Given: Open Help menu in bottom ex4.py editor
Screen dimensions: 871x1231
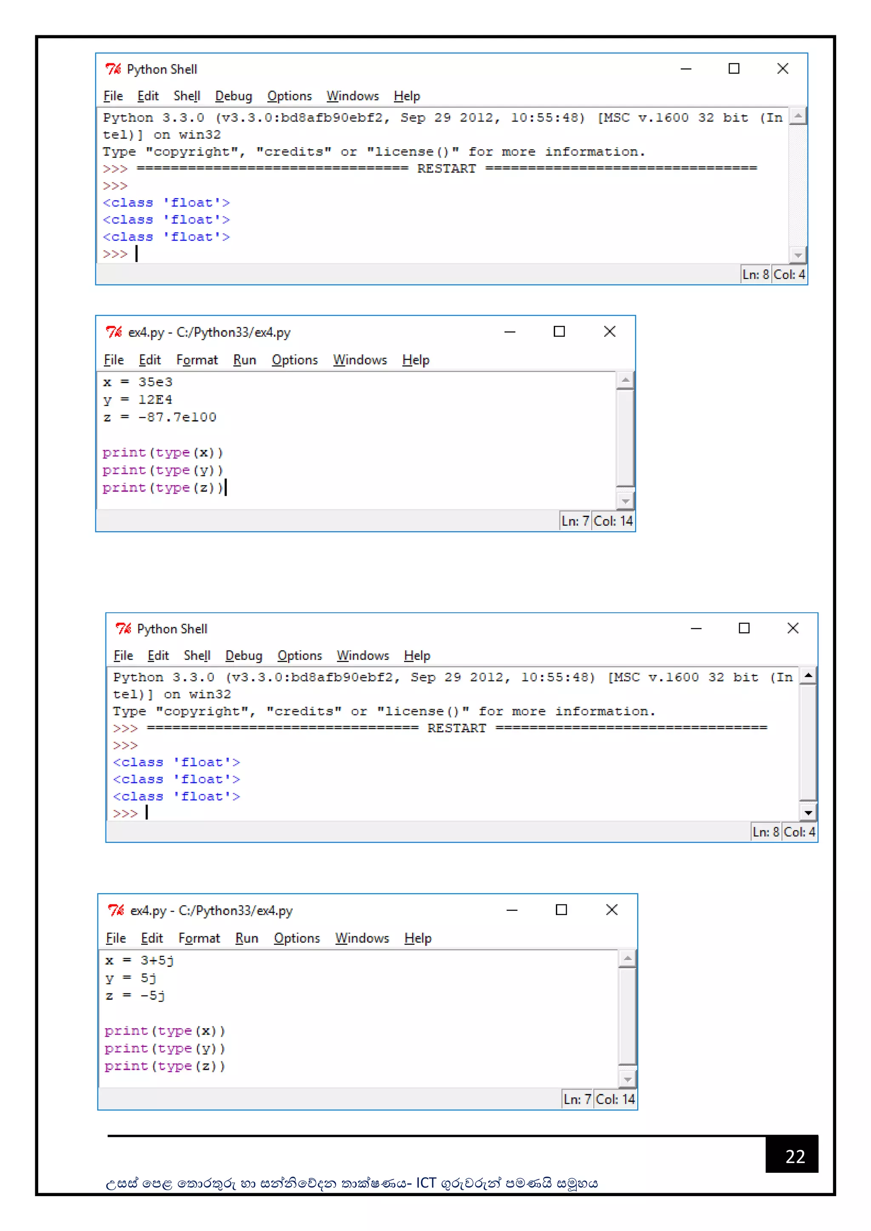Looking at the screenshot, I should [x=418, y=938].
